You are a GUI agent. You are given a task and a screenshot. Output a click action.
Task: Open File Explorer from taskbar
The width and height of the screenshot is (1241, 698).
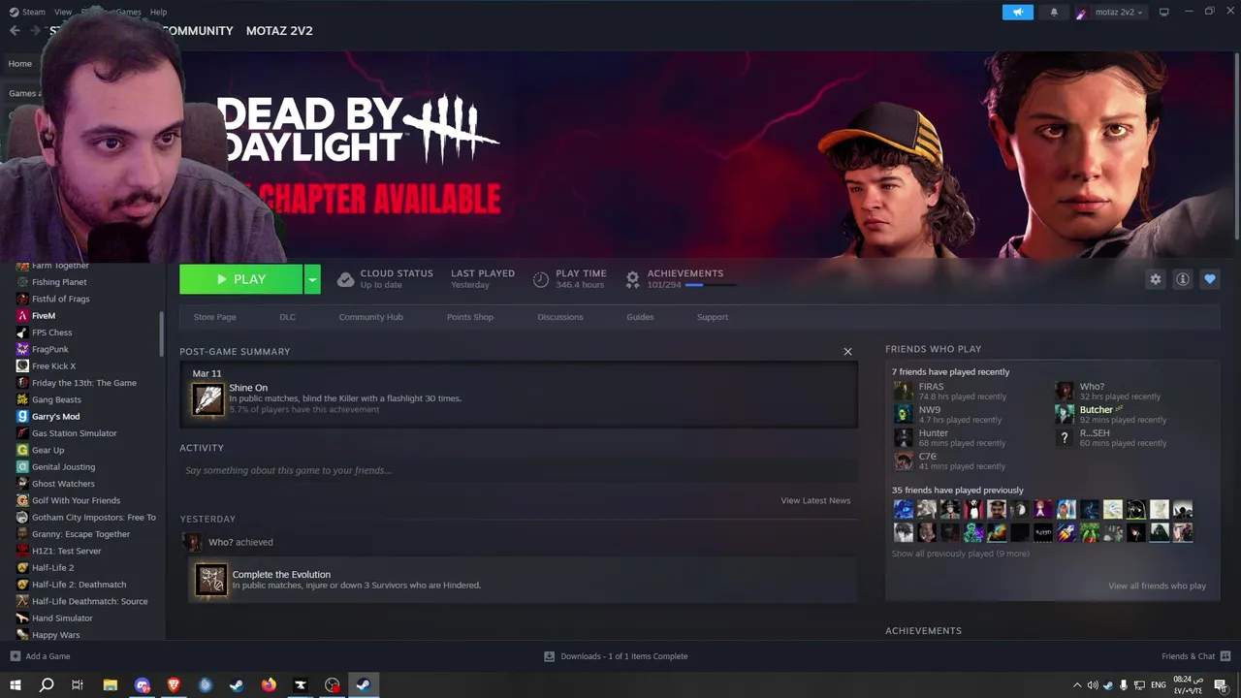[111, 685]
